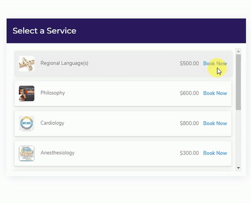Book the Philosophy service now
The width and height of the screenshot is (251, 203).
click(x=215, y=93)
